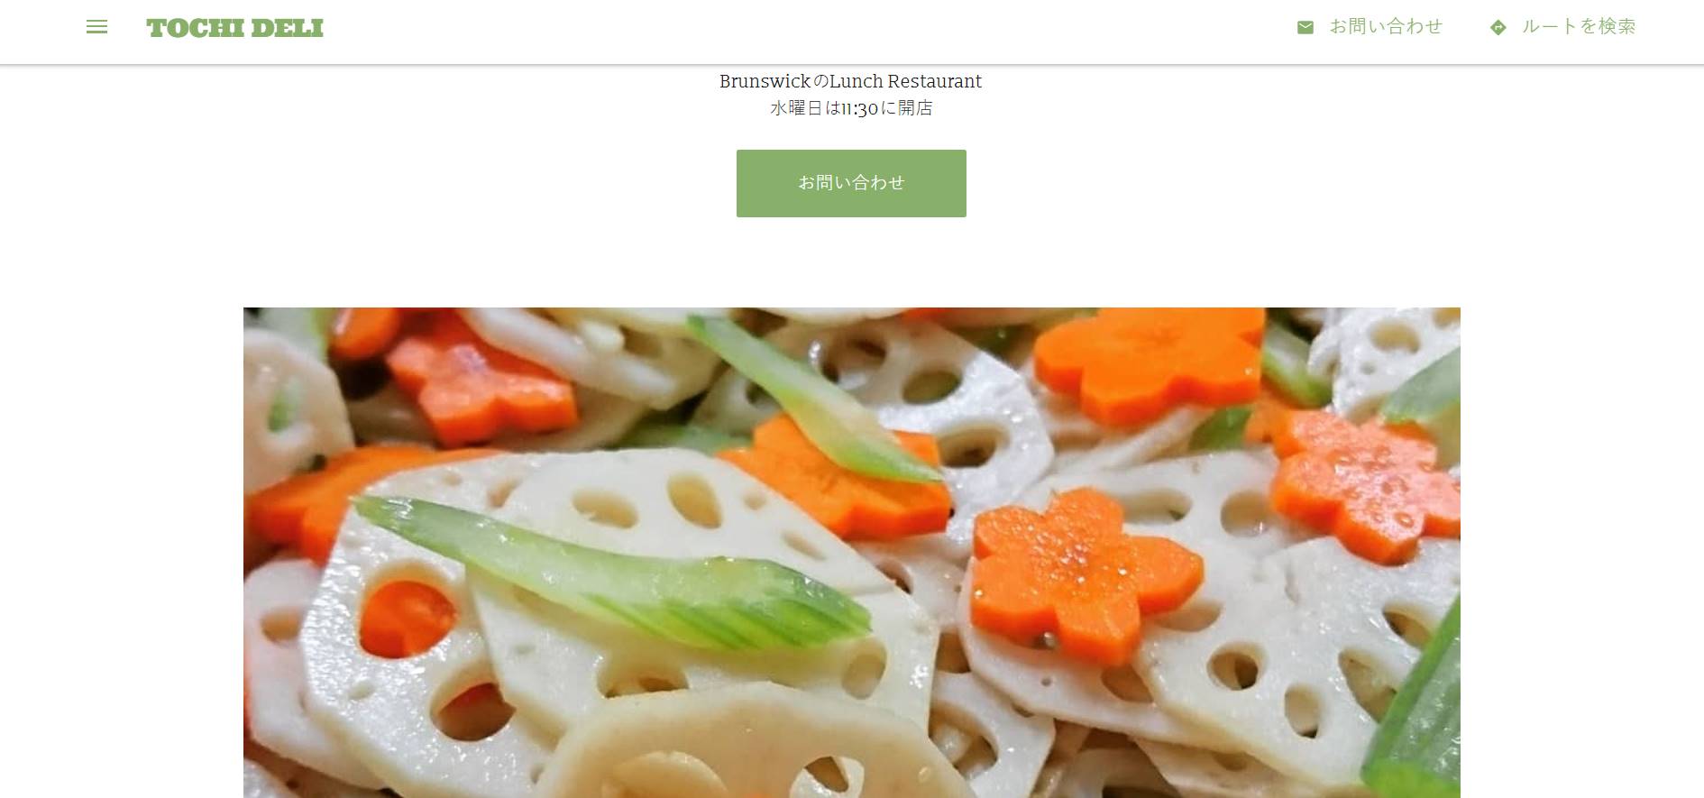
Task: Click the envelope contact icon
Action: click(1305, 27)
